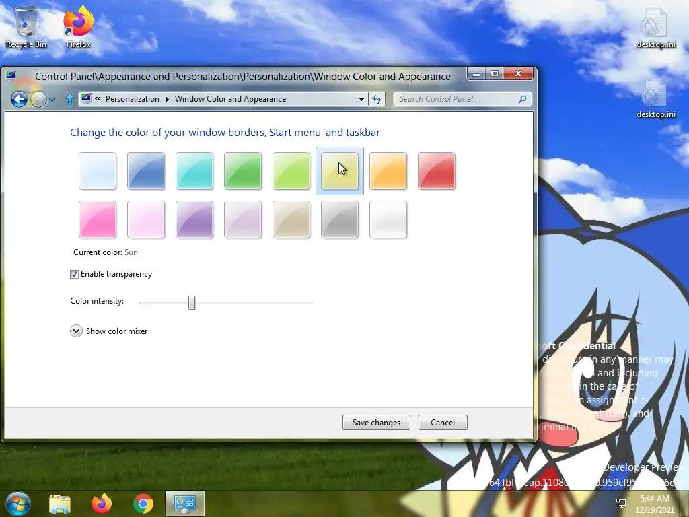This screenshot has width=689, height=517.
Task: Pick the Sea teal color swatch
Action: pyautogui.click(x=194, y=171)
